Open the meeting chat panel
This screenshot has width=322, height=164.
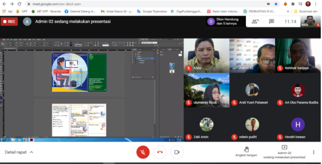coord(271,22)
